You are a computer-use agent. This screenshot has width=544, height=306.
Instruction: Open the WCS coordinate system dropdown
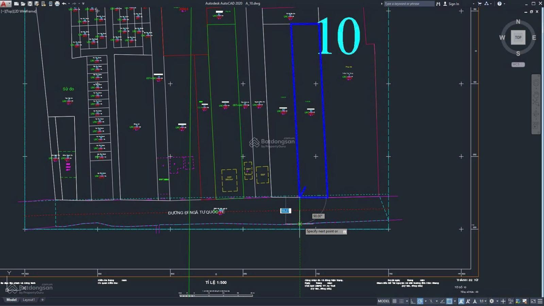[x=518, y=64]
